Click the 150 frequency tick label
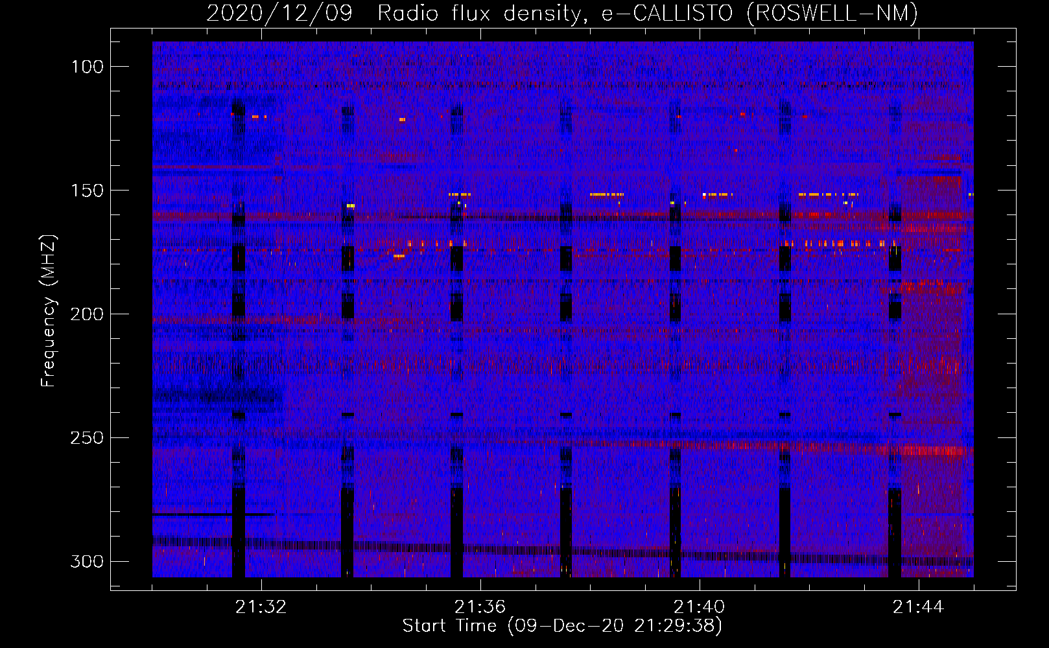This screenshot has height=648, width=1049. [87, 191]
